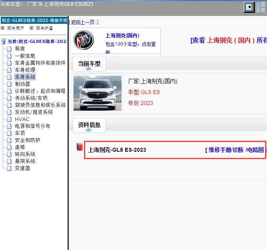Open the 传动系统/车桥 chapter
Screen dimensions: 267x250
[x=31, y=98]
